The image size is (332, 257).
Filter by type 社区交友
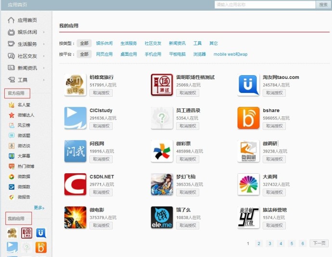[x=153, y=43]
